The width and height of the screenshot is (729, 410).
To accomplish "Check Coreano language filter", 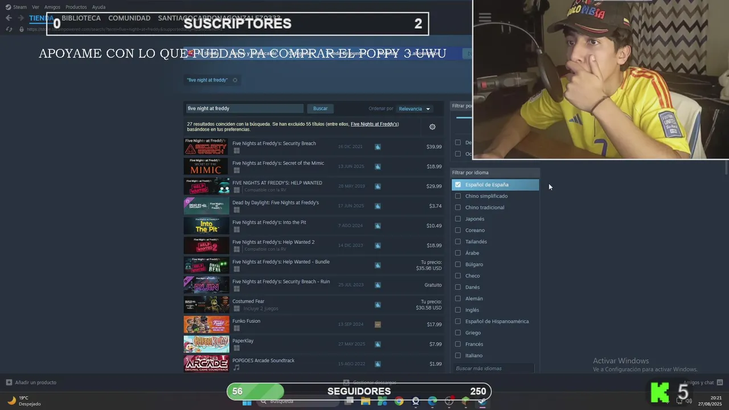I will coord(458,230).
